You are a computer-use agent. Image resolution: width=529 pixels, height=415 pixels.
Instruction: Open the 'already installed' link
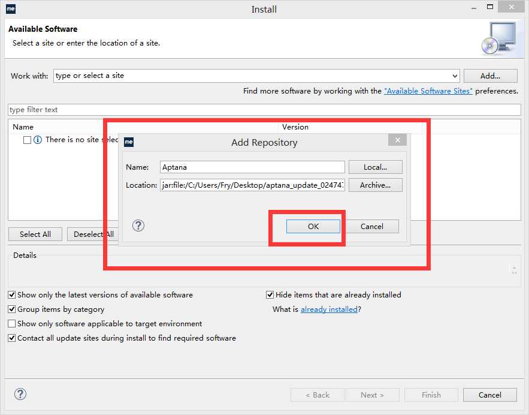329,309
